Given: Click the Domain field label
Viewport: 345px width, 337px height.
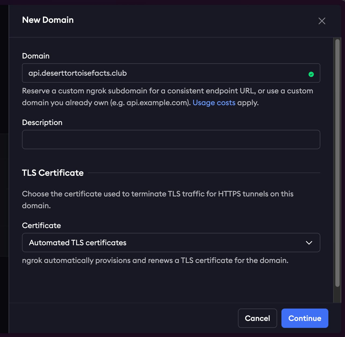Looking at the screenshot, I should 36,56.
